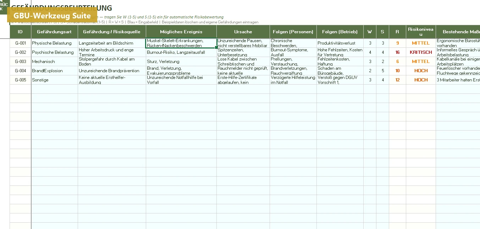Select the Folgen (Betrieb) header
Image resolution: width=480 pixels, height=229 pixels.
click(x=340, y=32)
